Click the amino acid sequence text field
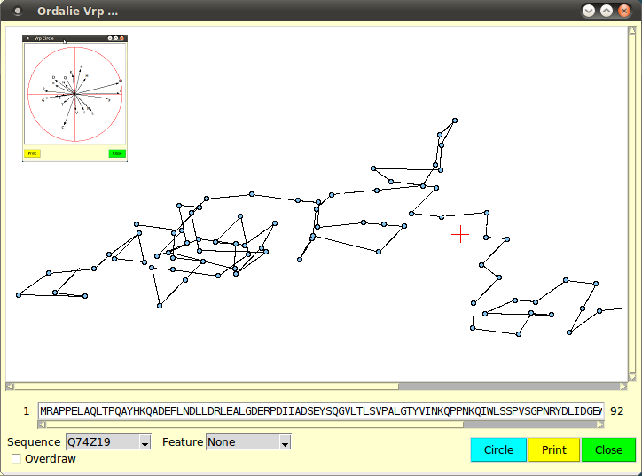This screenshot has height=476, width=642. 320,411
